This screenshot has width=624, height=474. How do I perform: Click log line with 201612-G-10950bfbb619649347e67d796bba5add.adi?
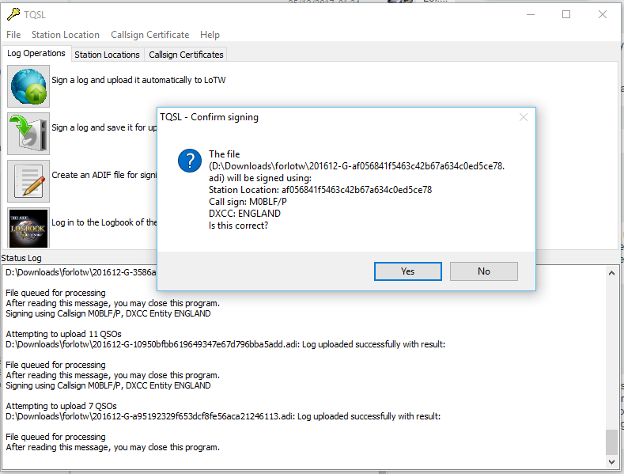(x=225, y=344)
